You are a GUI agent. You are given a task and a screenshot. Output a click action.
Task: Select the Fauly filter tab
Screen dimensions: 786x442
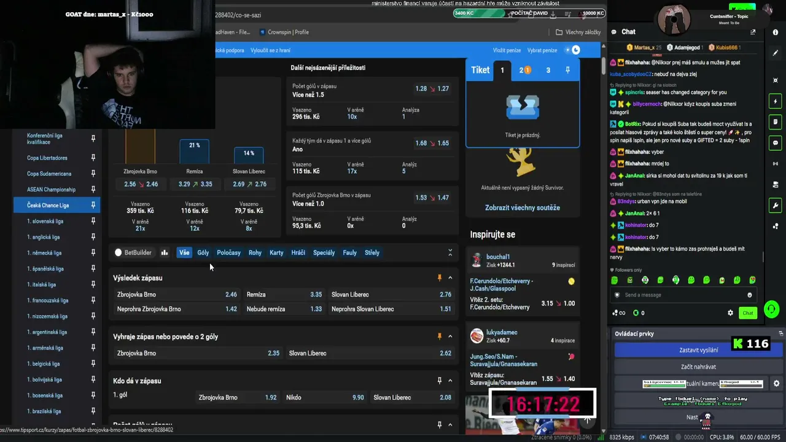tap(349, 252)
